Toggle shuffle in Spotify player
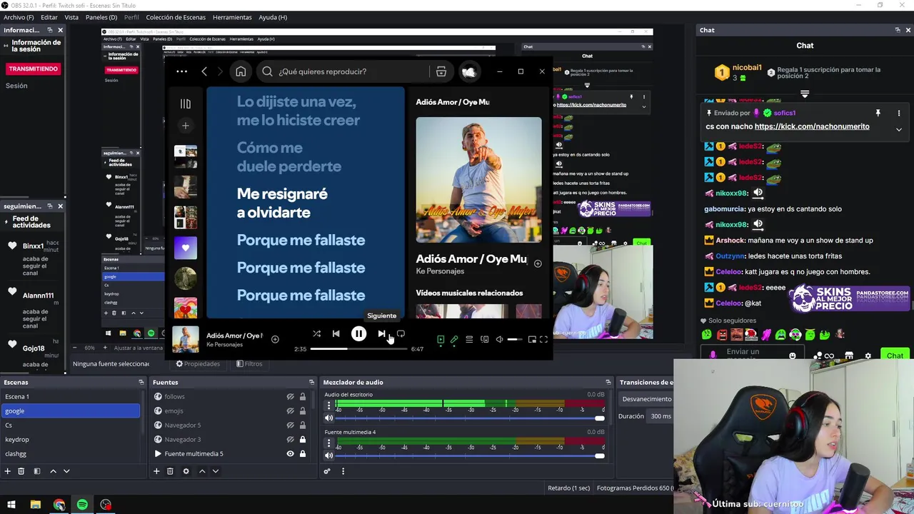Image resolution: width=914 pixels, height=514 pixels. 316,333
